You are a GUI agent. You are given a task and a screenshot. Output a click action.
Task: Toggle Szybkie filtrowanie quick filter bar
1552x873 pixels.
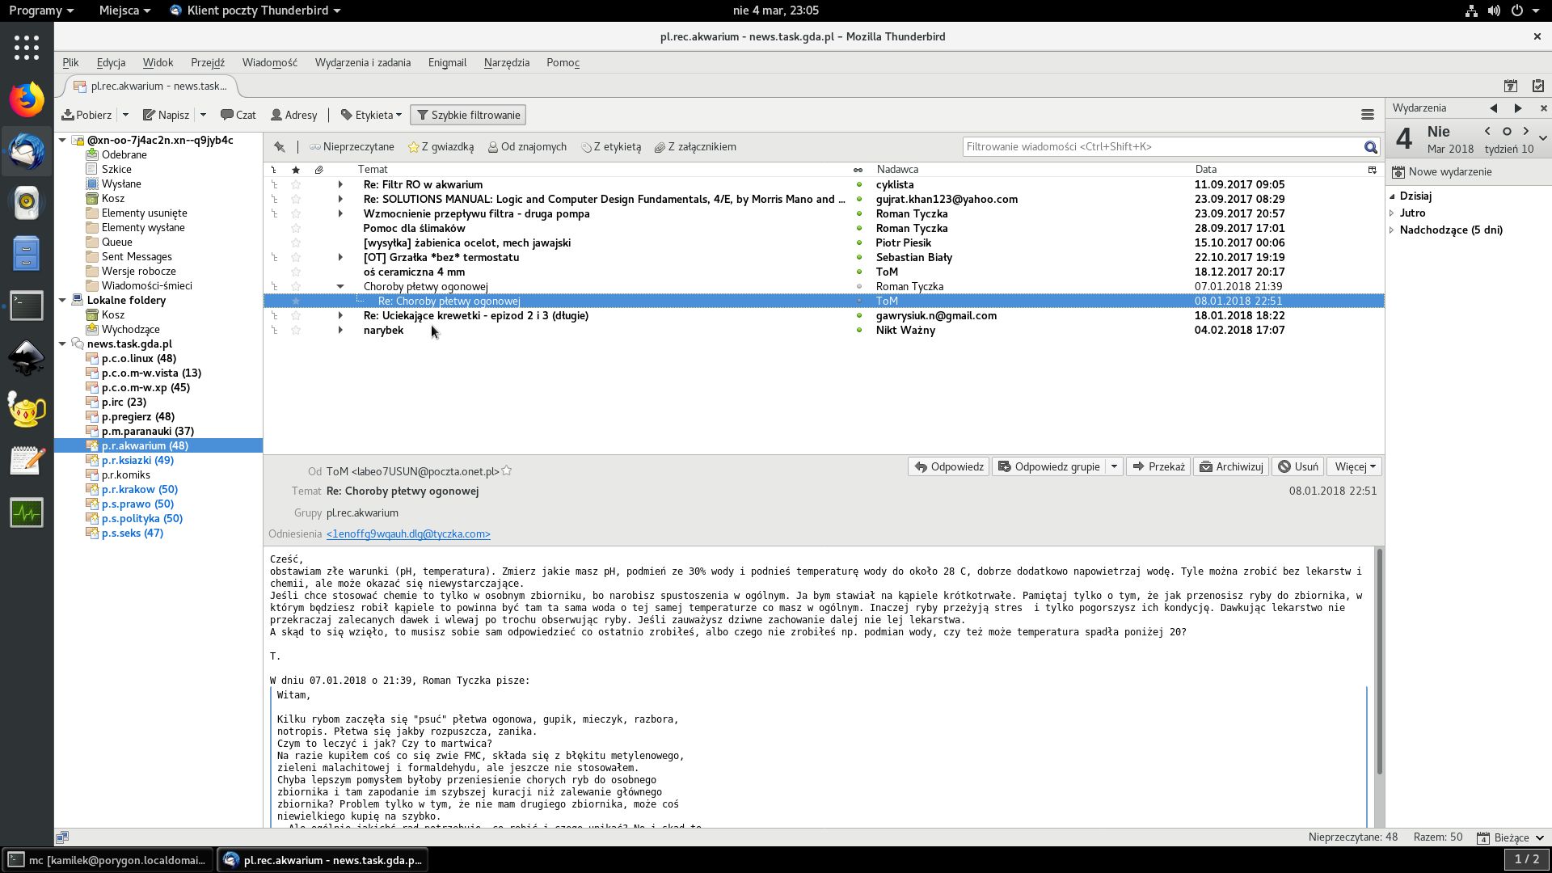[x=468, y=115]
